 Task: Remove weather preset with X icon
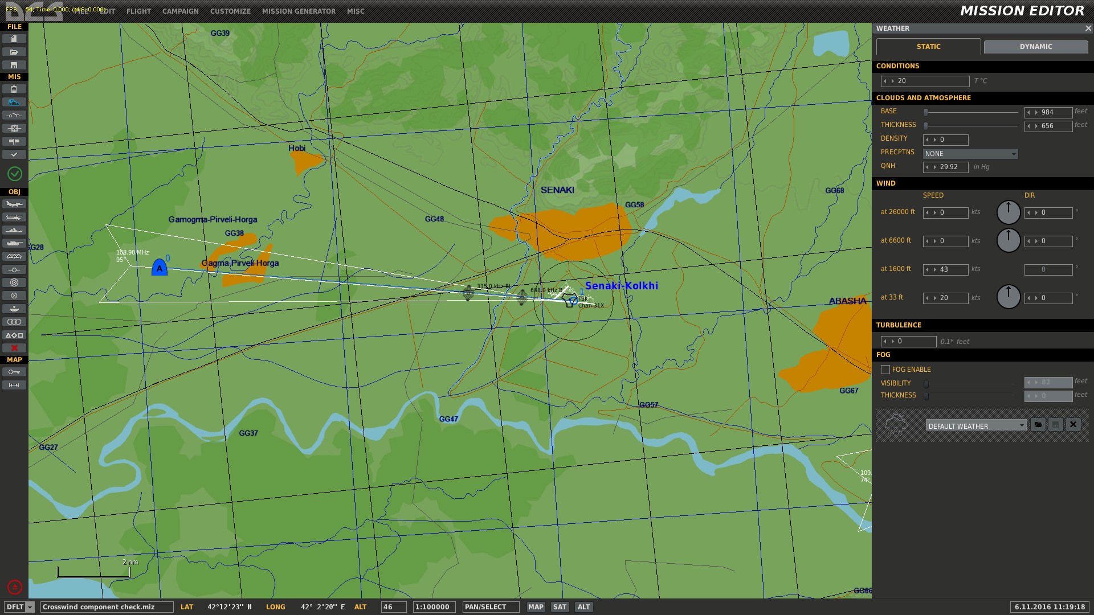1073,425
